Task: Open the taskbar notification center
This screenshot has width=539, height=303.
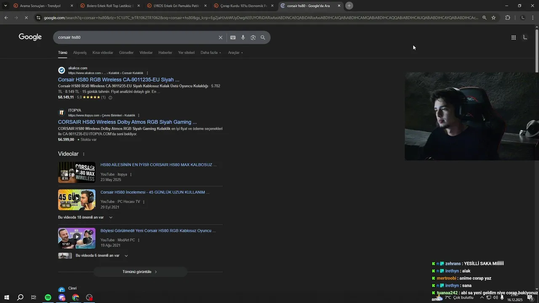Action: click(530, 298)
